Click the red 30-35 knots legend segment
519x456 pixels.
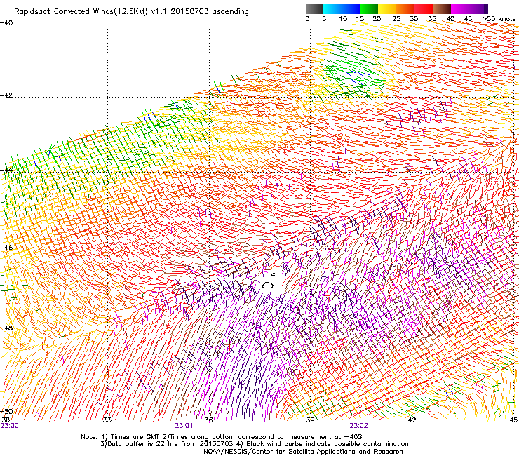pos(424,8)
